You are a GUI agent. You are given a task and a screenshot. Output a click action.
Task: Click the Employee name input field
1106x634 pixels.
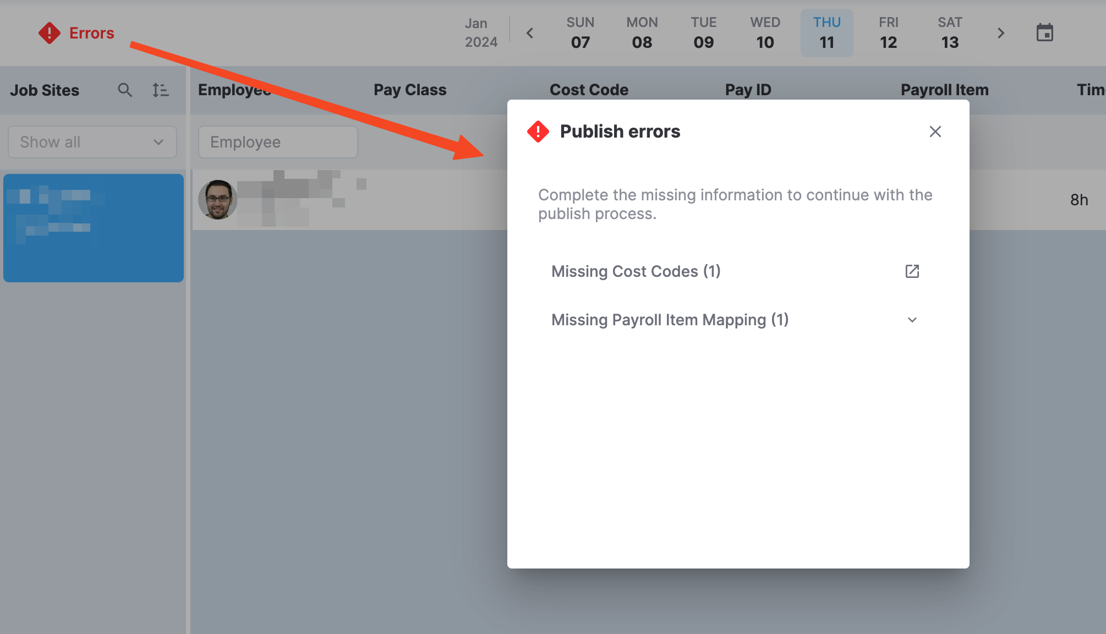(277, 142)
